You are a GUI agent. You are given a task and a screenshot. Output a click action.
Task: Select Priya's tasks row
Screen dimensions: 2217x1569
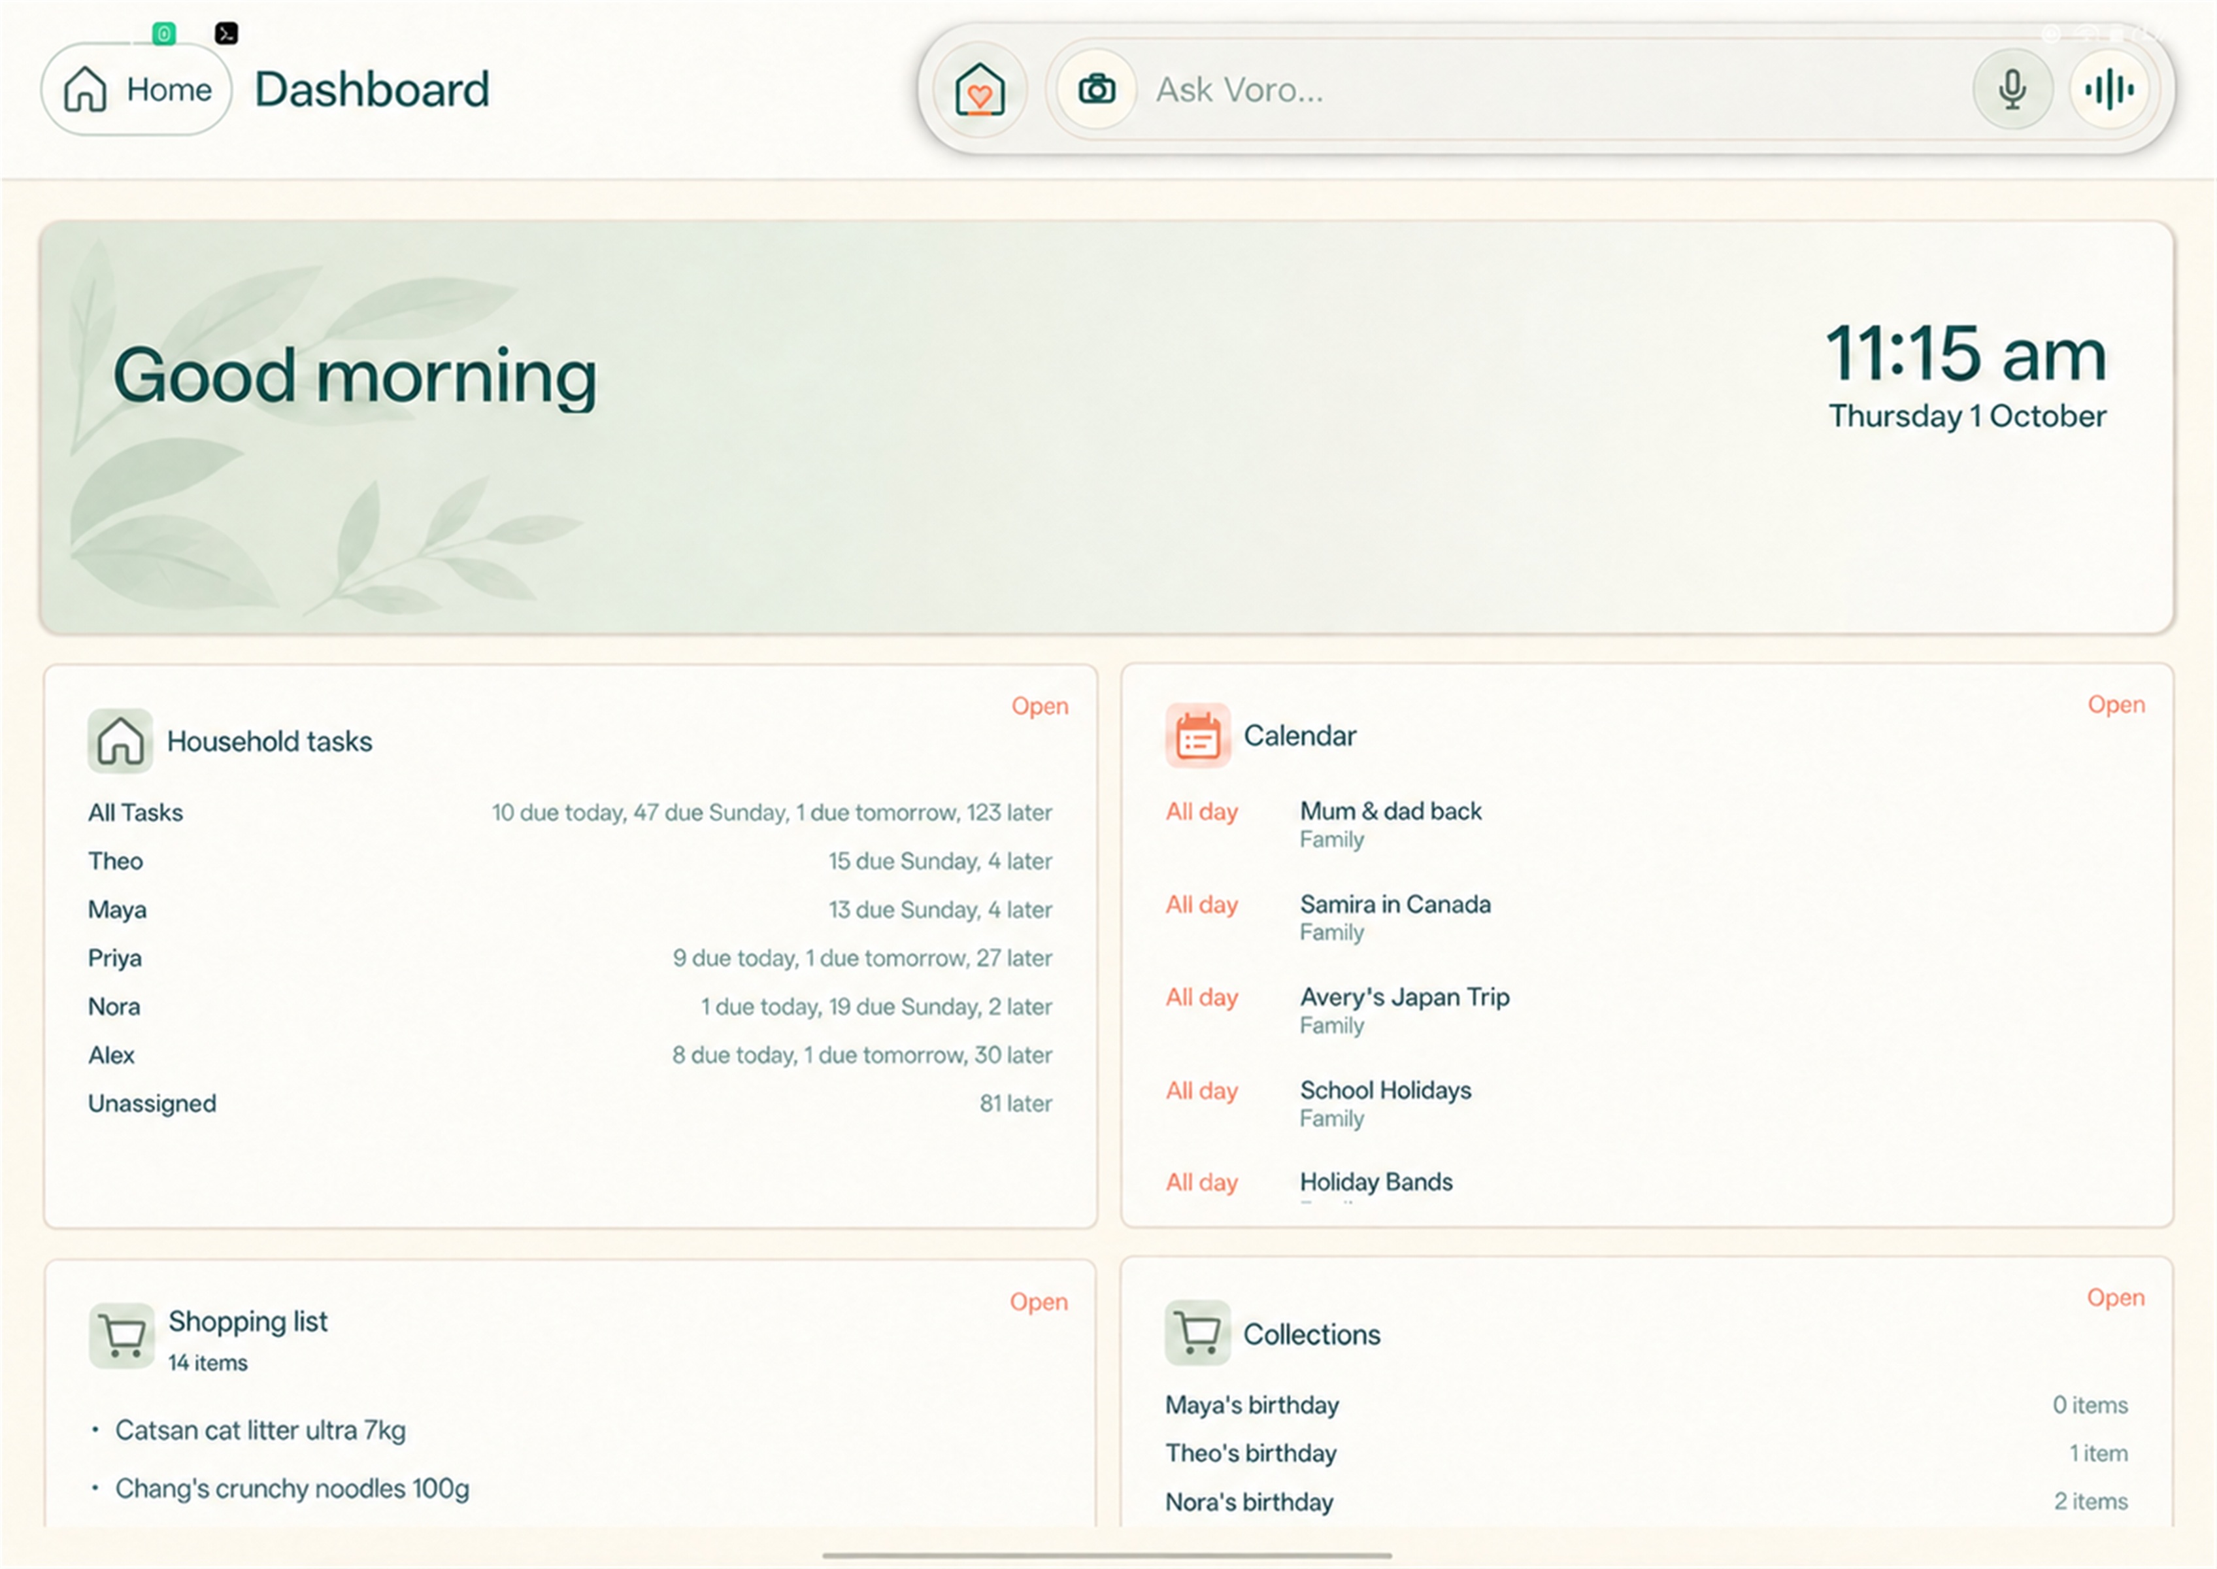tap(570, 958)
